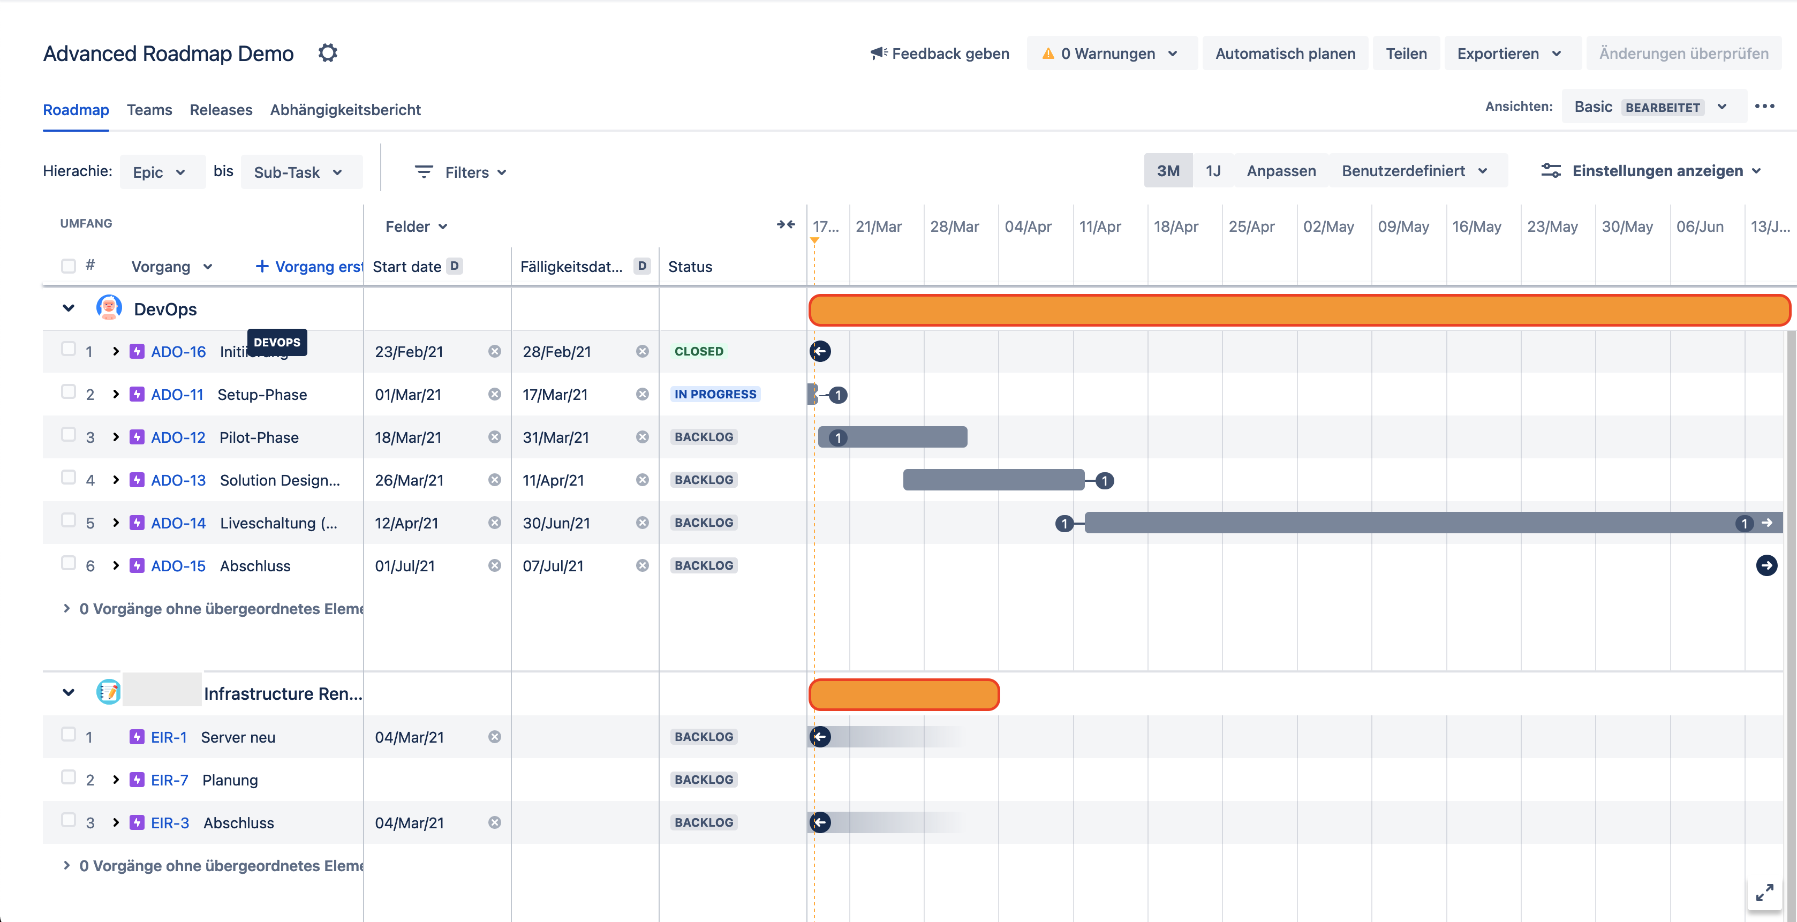
Task: Click the Infrastructure Ren... project avatar
Action: 109,692
